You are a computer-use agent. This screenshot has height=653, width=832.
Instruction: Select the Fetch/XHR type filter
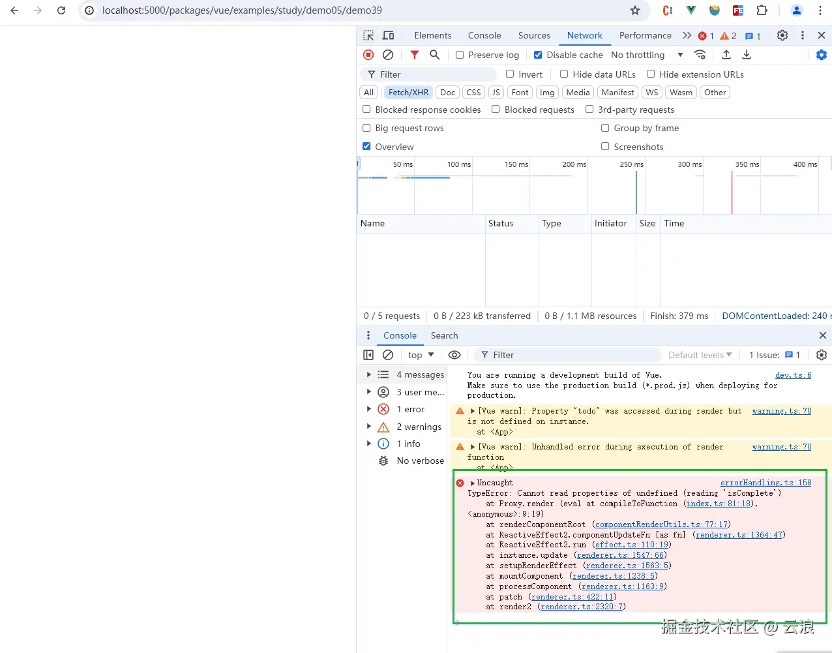408,93
